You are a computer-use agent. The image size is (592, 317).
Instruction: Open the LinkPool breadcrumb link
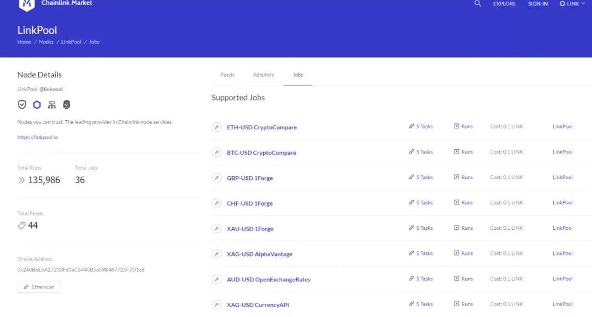click(x=71, y=42)
